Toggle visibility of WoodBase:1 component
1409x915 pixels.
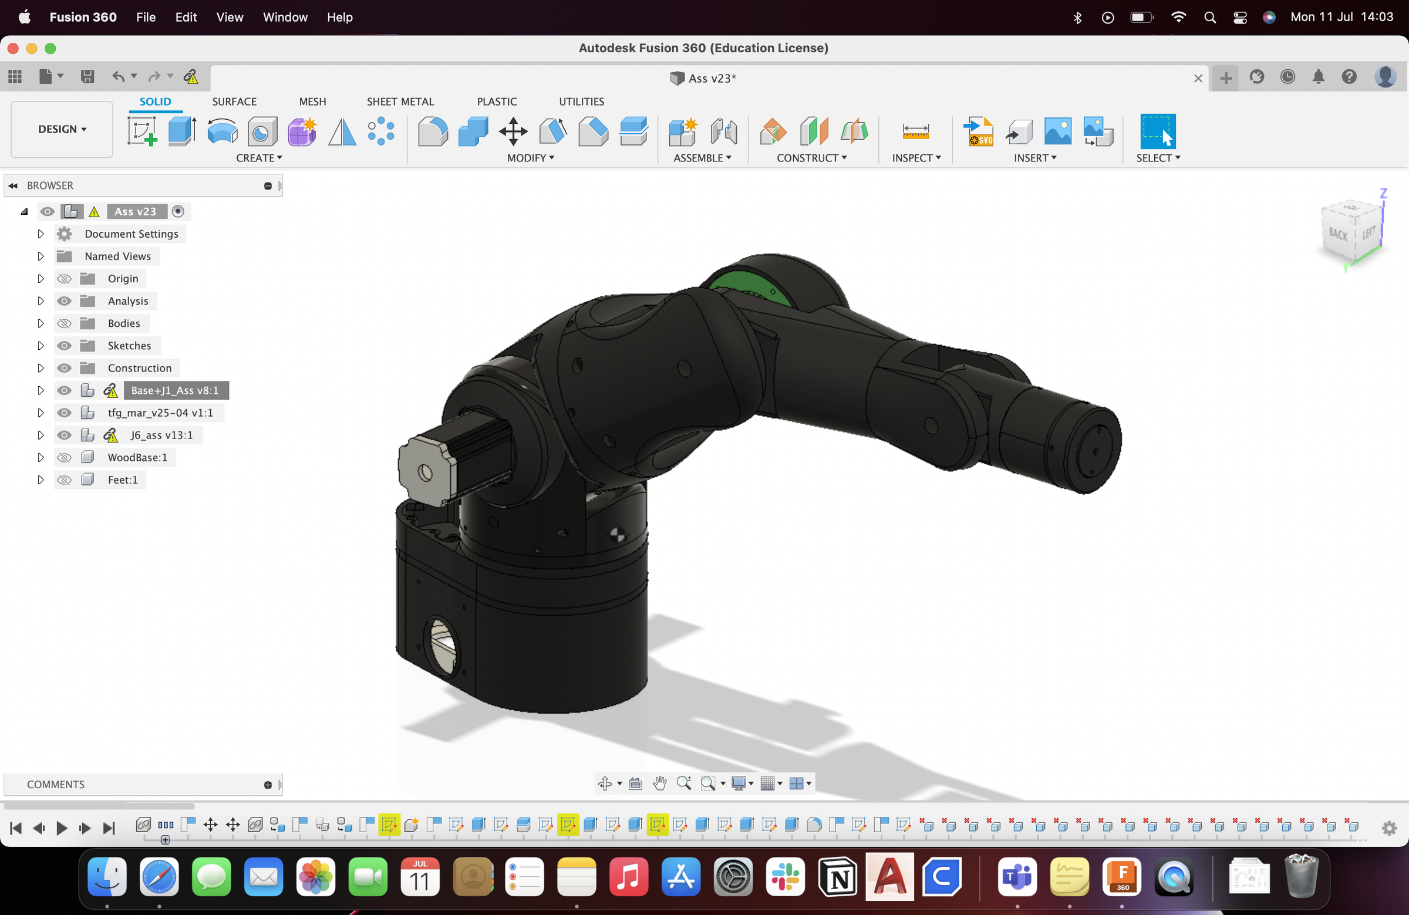pyautogui.click(x=64, y=457)
